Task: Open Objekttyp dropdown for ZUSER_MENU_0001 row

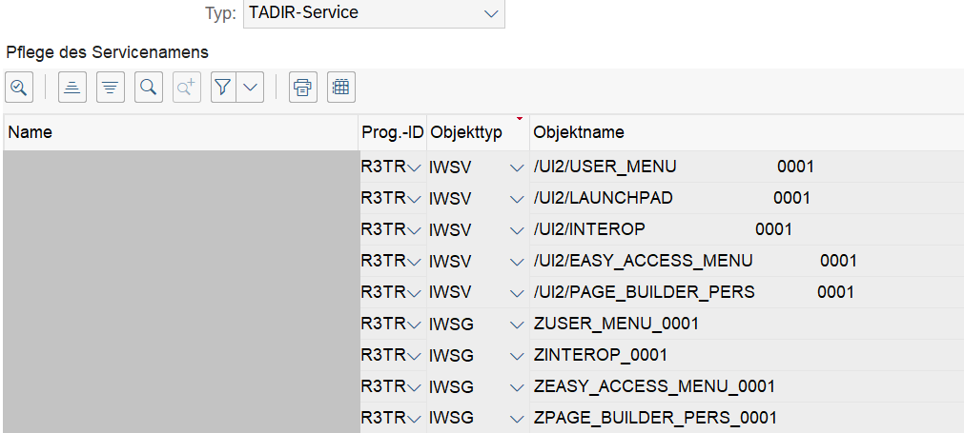Action: pos(517,325)
